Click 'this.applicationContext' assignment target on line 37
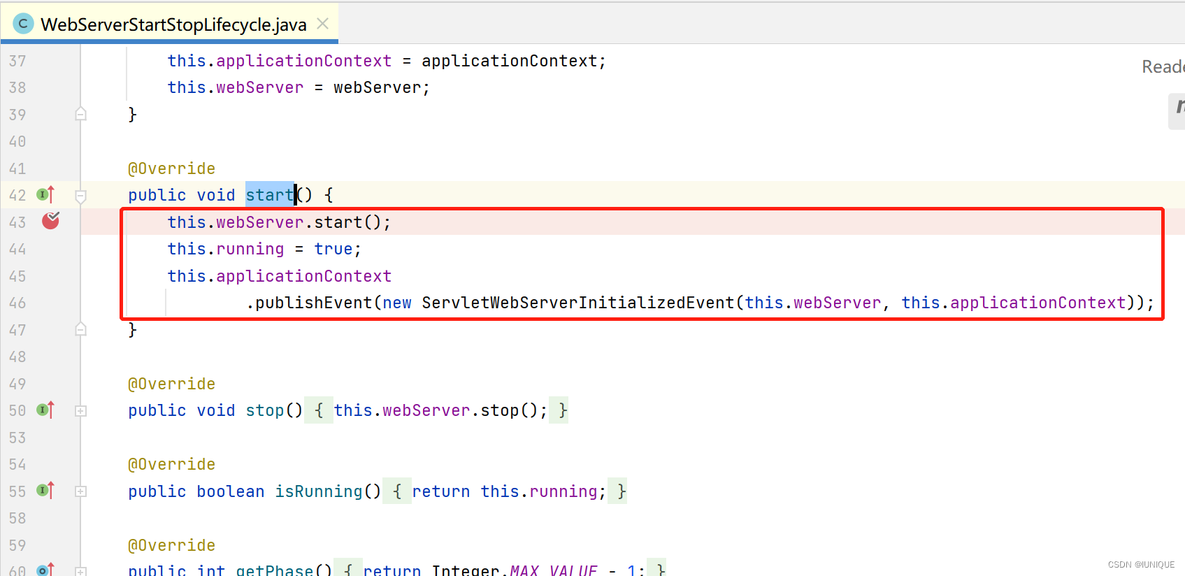Screen dimensions: 1185x576 coord(280,61)
